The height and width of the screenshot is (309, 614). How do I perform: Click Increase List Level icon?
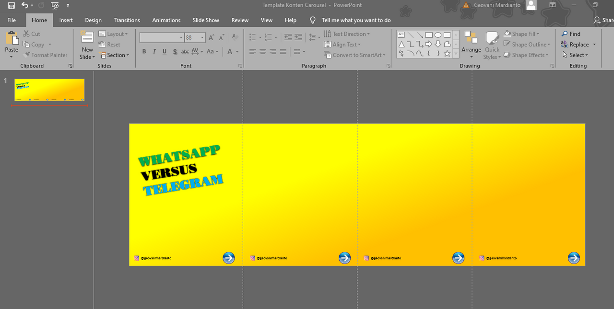click(298, 37)
